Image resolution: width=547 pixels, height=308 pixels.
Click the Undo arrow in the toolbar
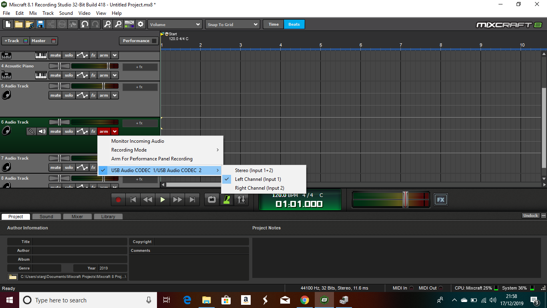84,24
